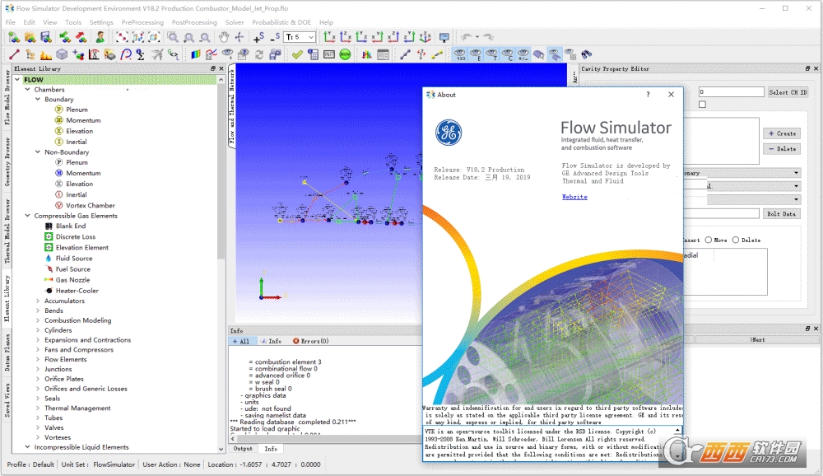Click the sigma summation toolbar icon
Viewport: 823px width, 476px height.
pyautogui.click(x=141, y=54)
